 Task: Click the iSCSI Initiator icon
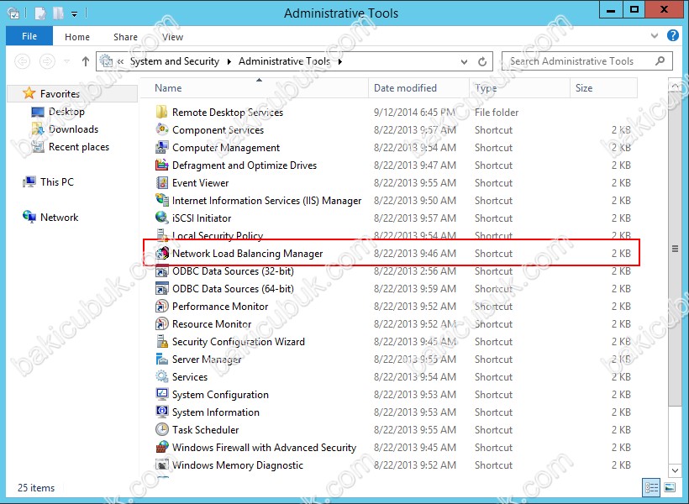(161, 218)
